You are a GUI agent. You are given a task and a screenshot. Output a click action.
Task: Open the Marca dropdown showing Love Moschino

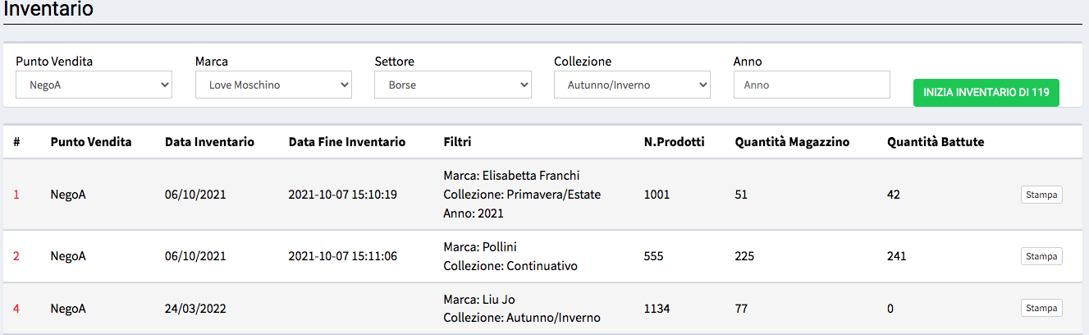coord(273,85)
